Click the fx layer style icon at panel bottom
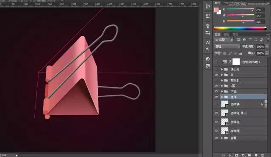 pyautogui.click(x=230, y=155)
